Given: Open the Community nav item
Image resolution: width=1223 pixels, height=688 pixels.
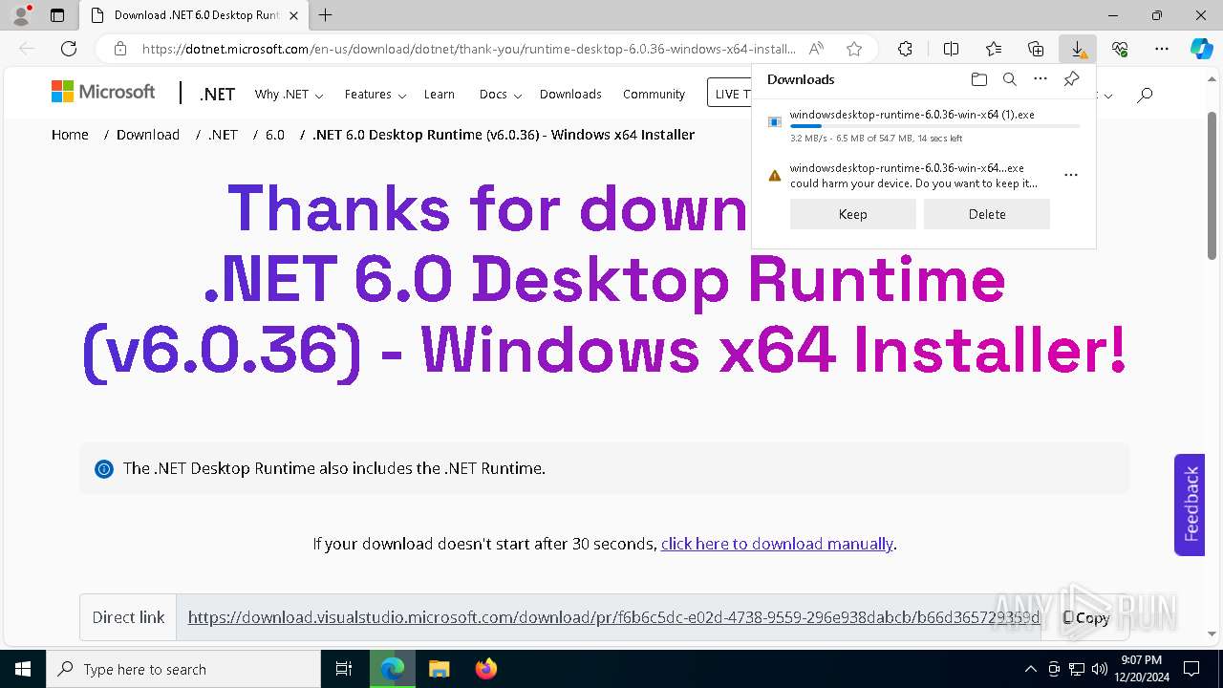Looking at the screenshot, I should [654, 94].
